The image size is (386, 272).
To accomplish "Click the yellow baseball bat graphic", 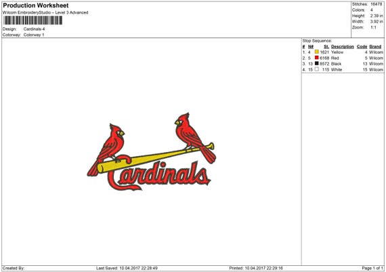I will tap(155, 158).
